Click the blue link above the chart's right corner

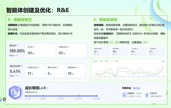click(x=163, y=61)
